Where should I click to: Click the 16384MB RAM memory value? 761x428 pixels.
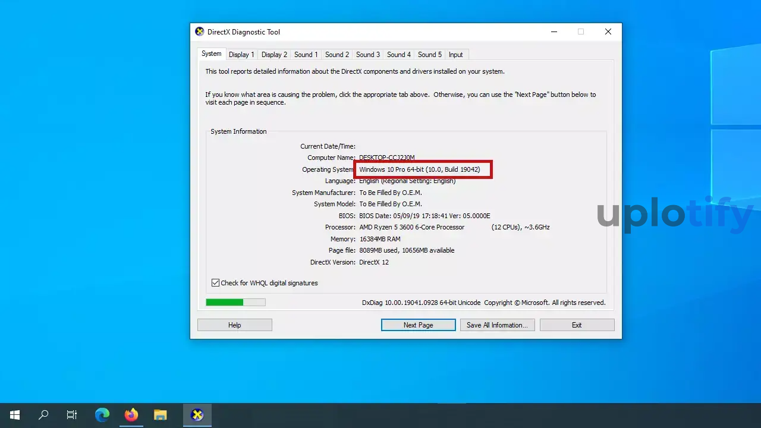click(380, 239)
